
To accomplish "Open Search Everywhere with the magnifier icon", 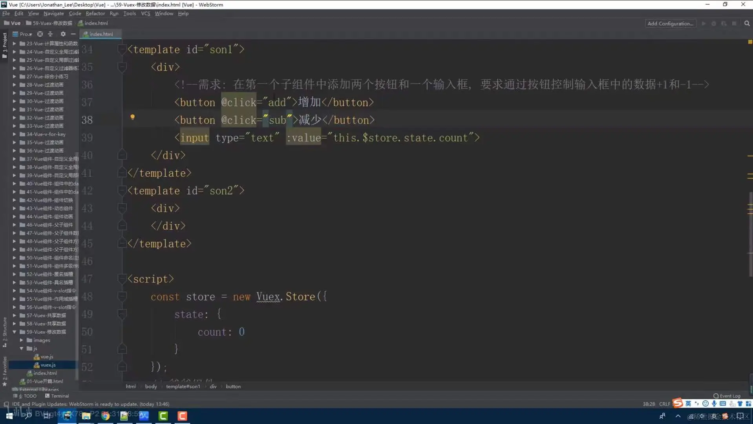I will pyautogui.click(x=746, y=23).
